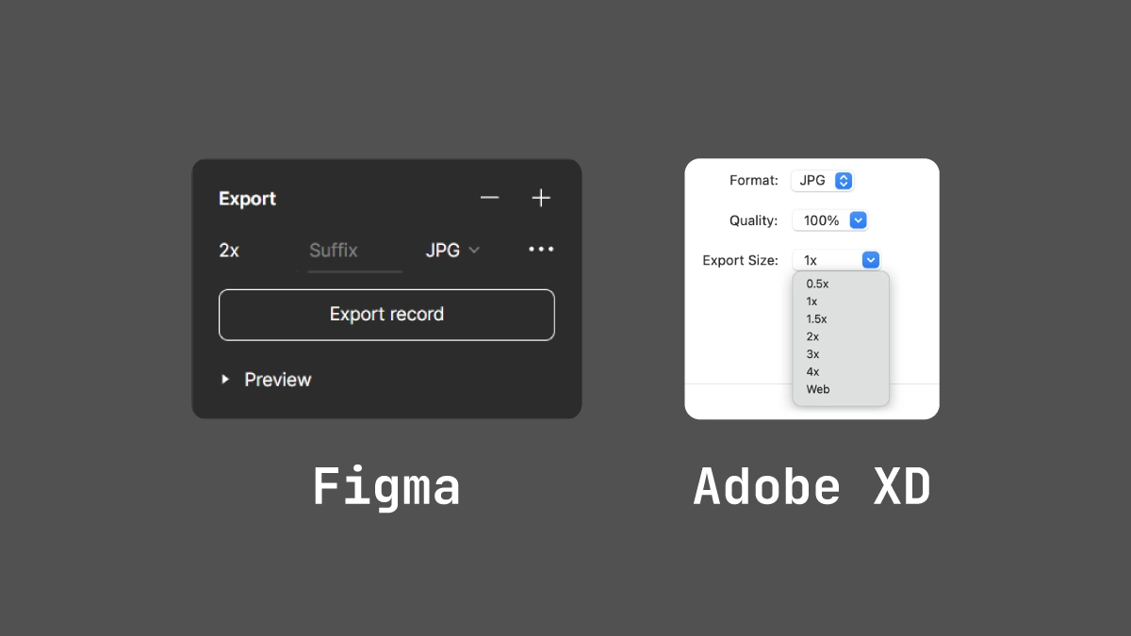1131x636 pixels.
Task: Click the plus icon to add export
Action: pyautogui.click(x=540, y=198)
